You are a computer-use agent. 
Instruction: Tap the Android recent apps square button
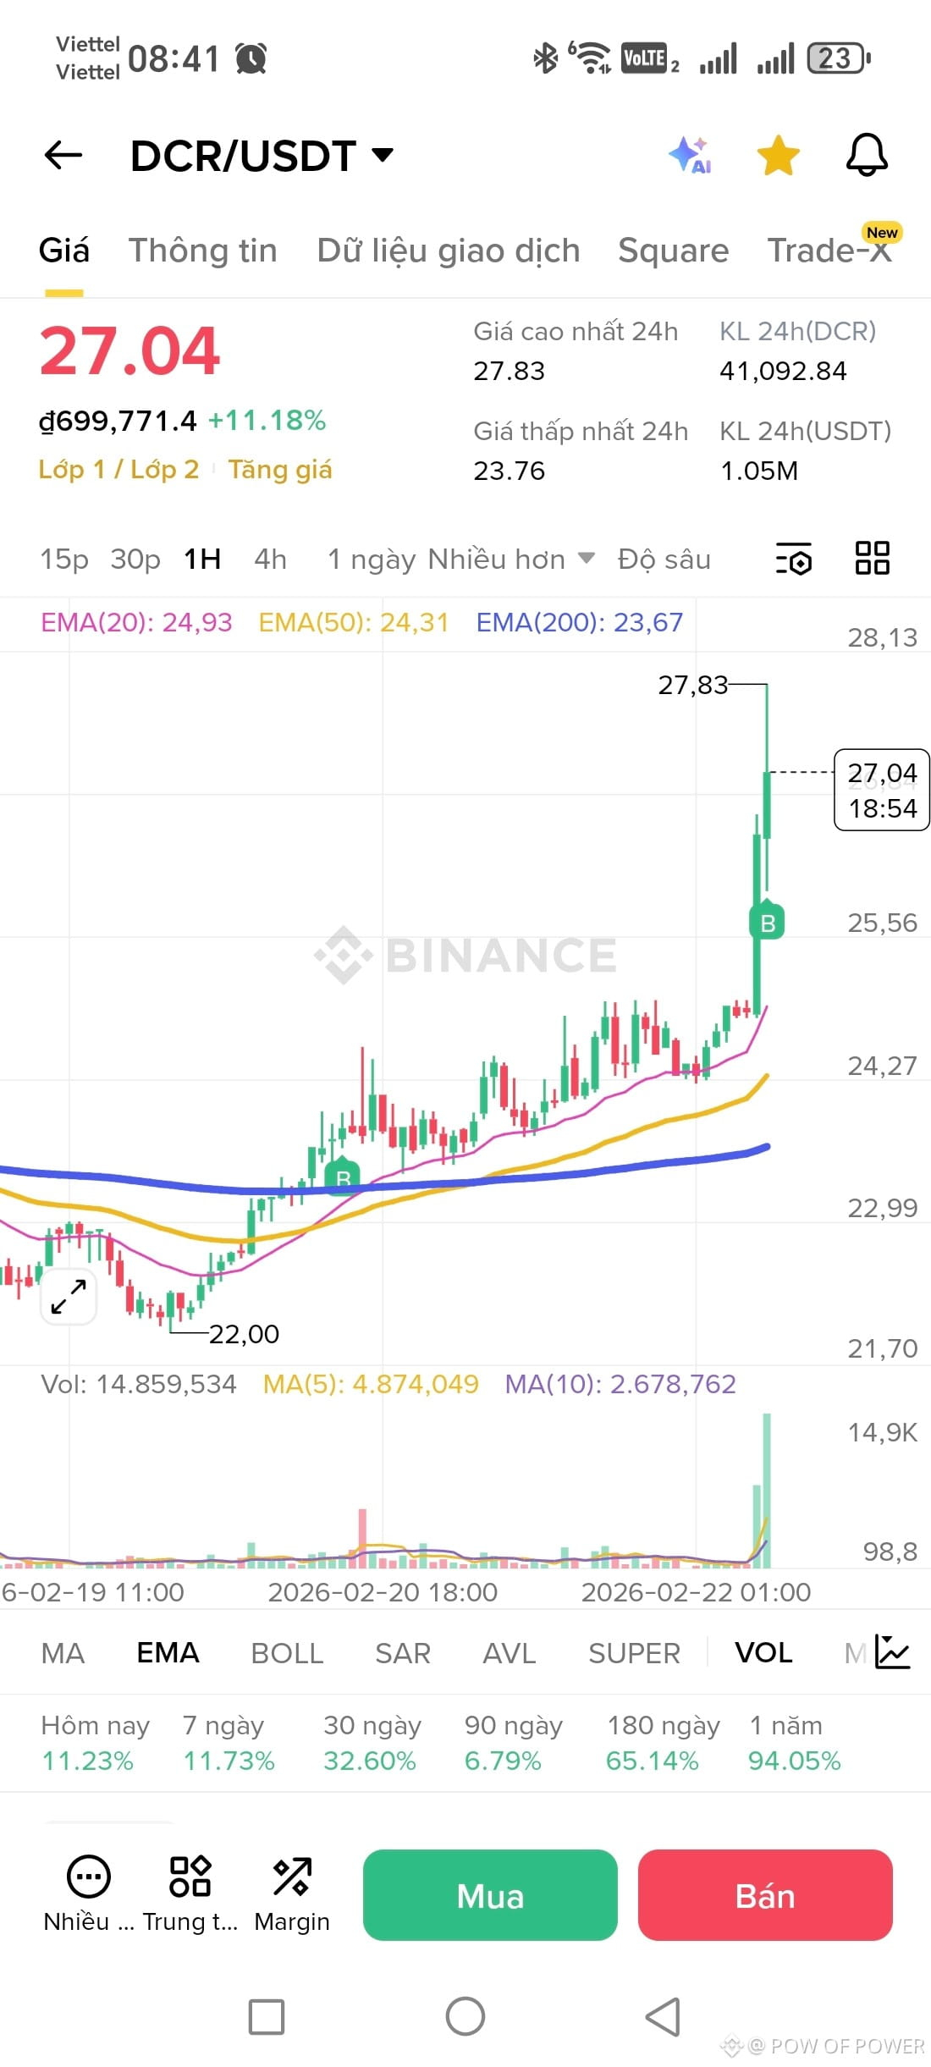pyautogui.click(x=267, y=2016)
